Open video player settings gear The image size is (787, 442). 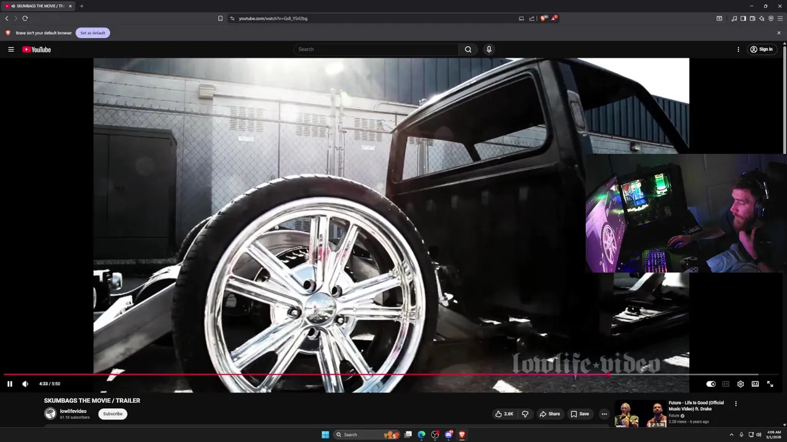click(740, 384)
